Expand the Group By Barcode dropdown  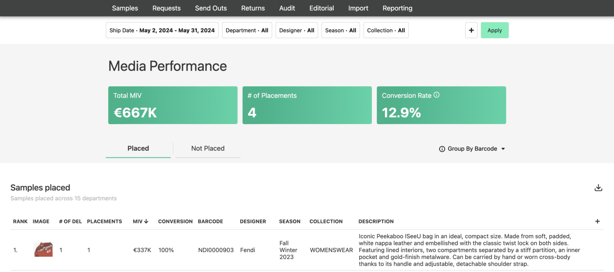(503, 149)
